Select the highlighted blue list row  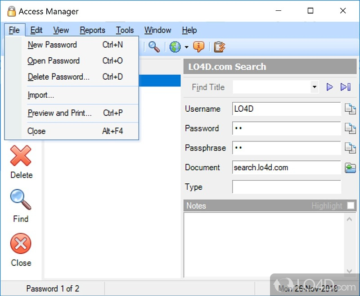point(160,81)
